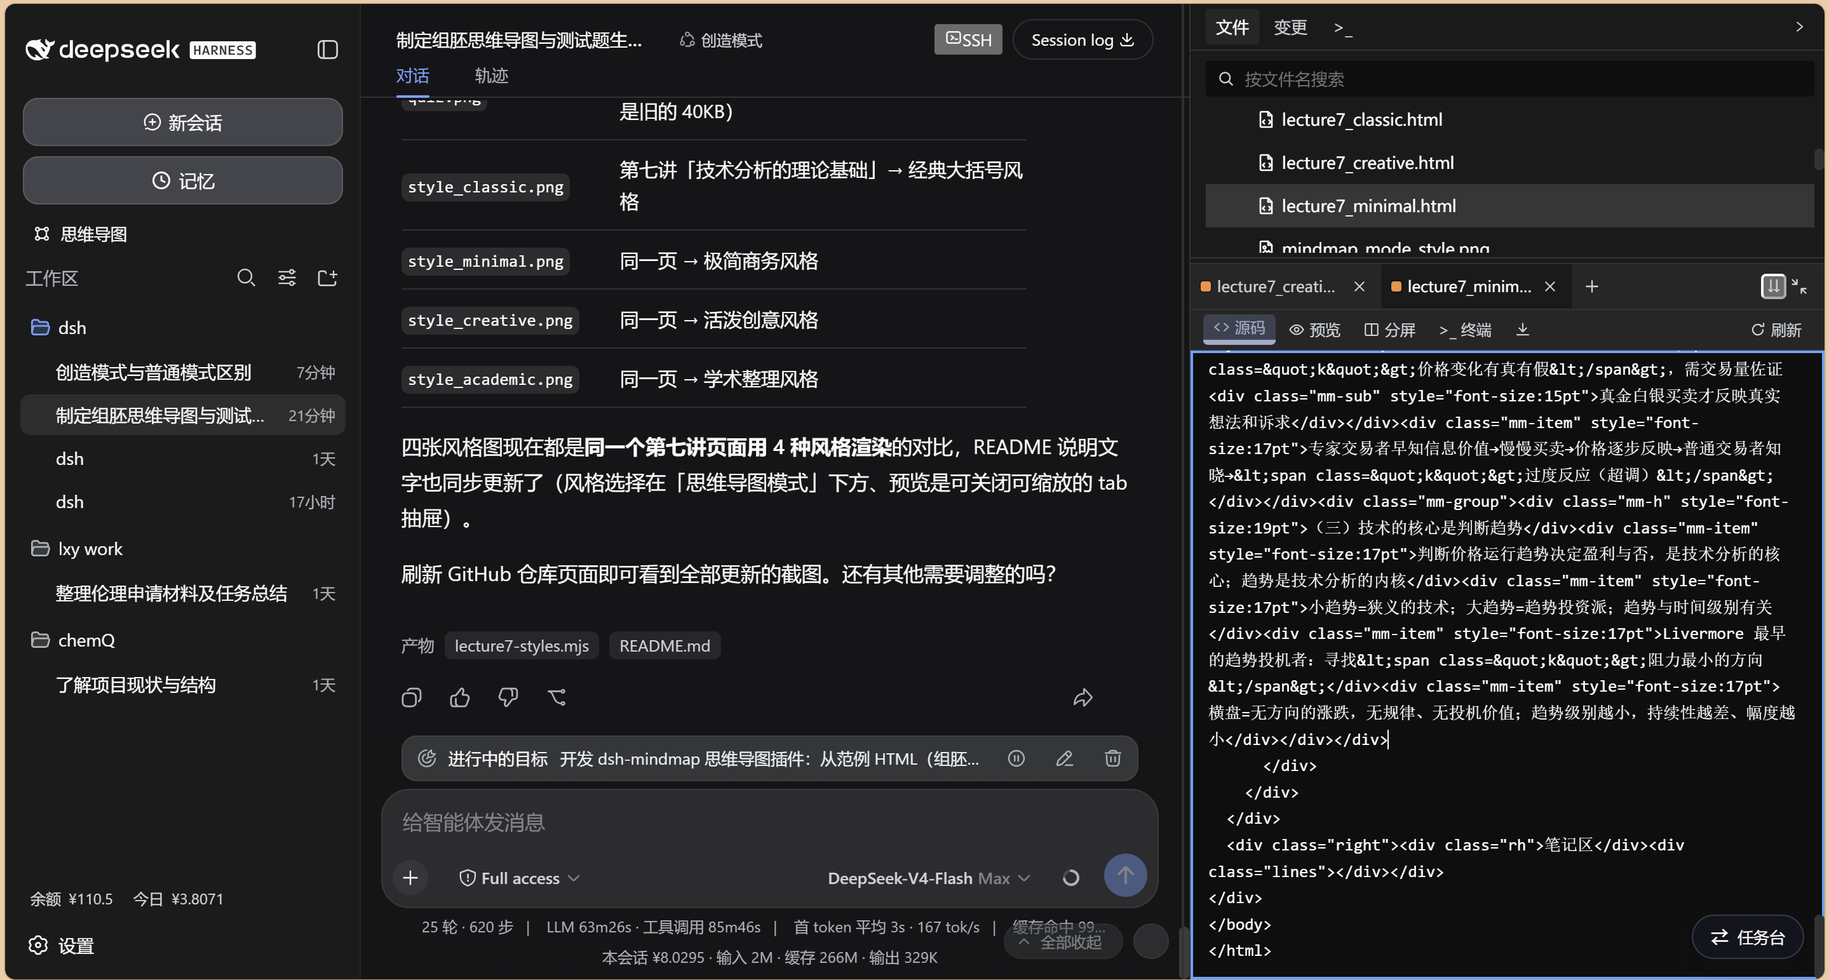1829x980 pixels.
Task: Refresh the editor with 刷新
Action: pyautogui.click(x=1776, y=330)
